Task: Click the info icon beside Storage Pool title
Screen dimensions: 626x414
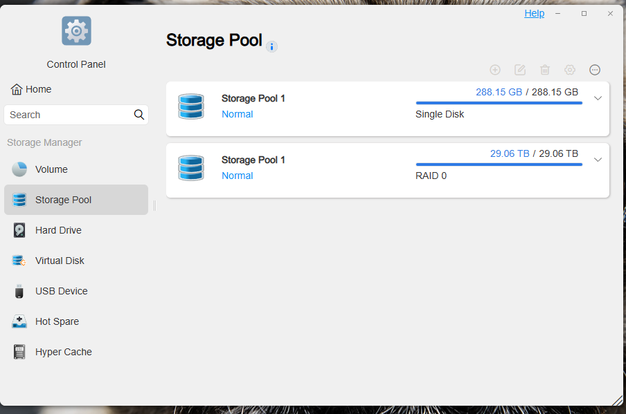Action: pos(272,47)
